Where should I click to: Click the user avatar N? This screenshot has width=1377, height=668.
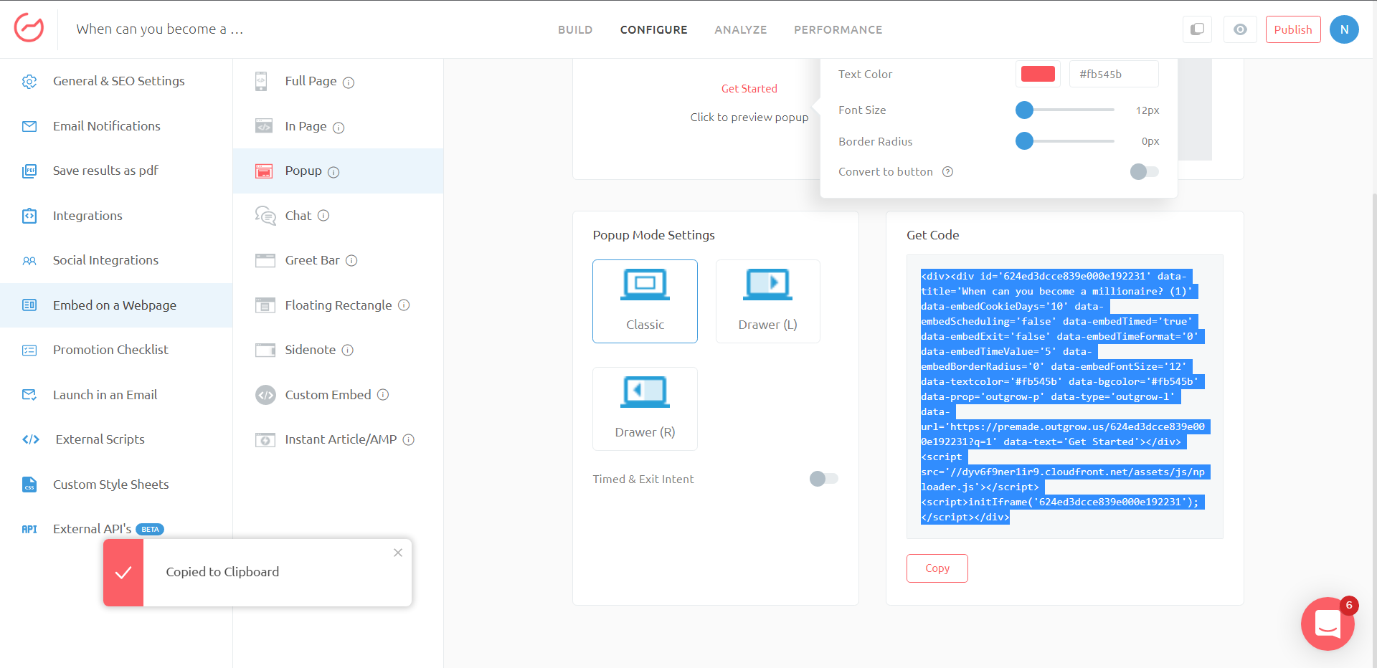pos(1344,29)
